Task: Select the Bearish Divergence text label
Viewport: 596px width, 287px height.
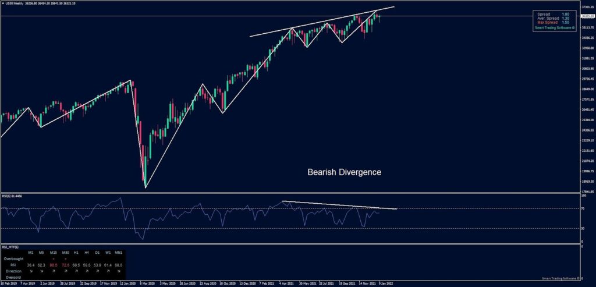Action: point(344,172)
